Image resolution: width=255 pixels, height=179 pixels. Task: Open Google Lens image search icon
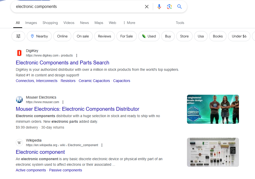coord(169,7)
